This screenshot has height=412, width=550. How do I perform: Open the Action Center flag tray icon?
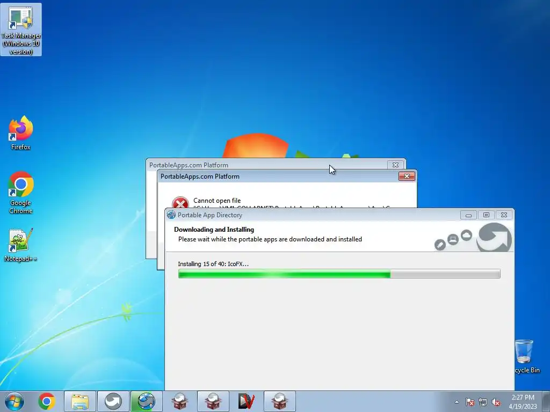tap(470, 402)
